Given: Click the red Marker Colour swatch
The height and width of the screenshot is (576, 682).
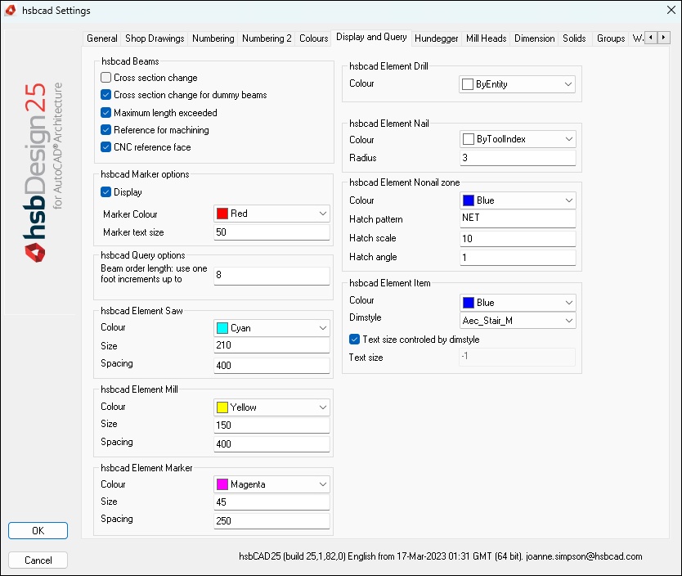Looking at the screenshot, I should [x=222, y=214].
